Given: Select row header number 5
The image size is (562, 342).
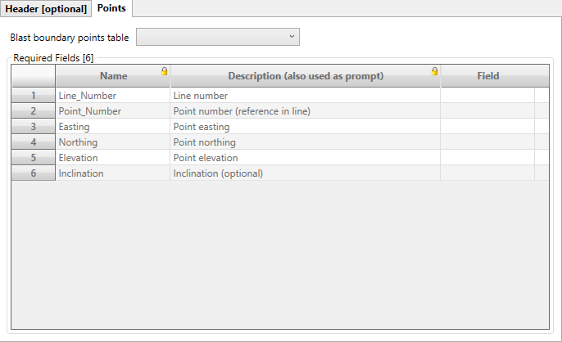Looking at the screenshot, I should tap(33, 158).
